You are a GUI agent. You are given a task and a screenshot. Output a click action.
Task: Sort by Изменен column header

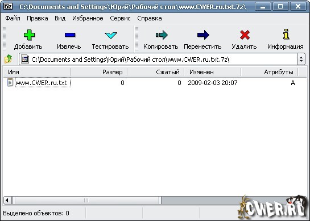click(213, 72)
